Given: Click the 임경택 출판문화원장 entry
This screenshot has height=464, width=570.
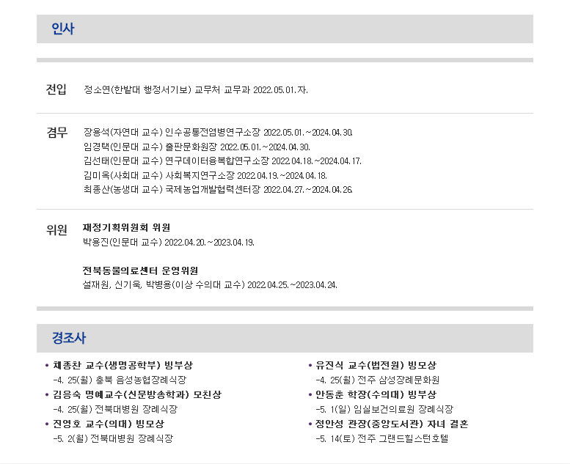Looking at the screenshot, I should (x=197, y=147).
